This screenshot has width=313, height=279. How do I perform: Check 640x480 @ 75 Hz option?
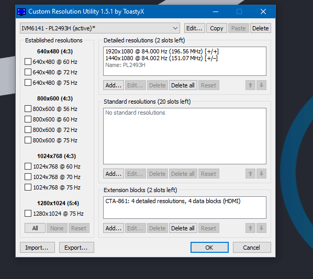pyautogui.click(x=28, y=82)
